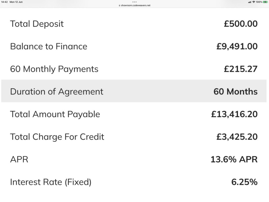Tap the battery charging icon
Screen dimensions: 269x202
[265, 2]
